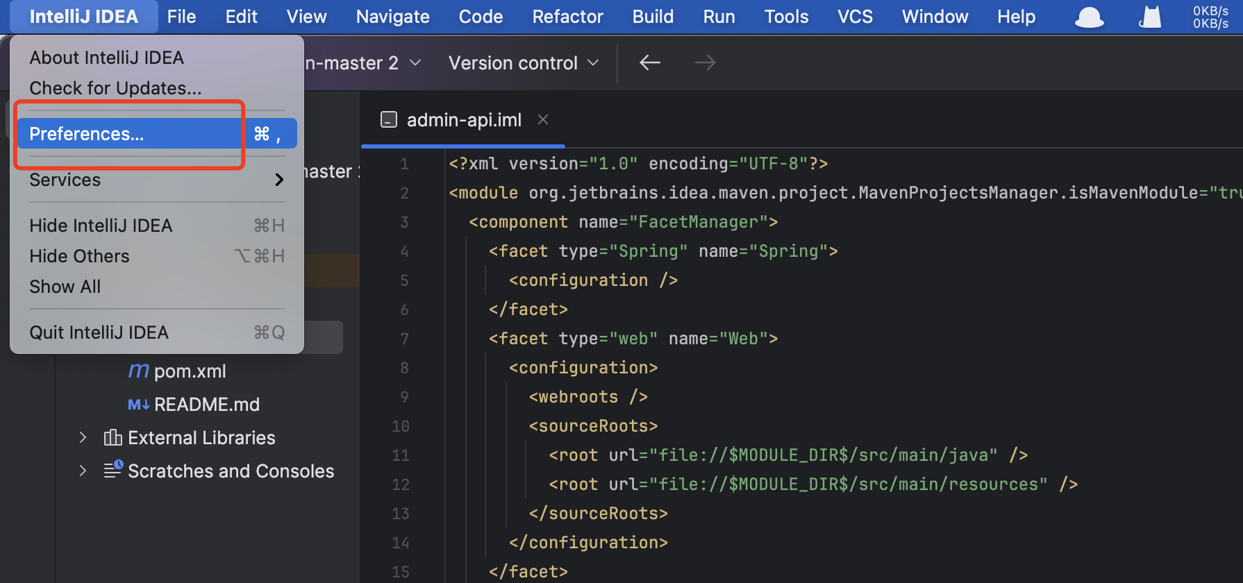Click the admin-api.iml file icon in tab

point(389,120)
